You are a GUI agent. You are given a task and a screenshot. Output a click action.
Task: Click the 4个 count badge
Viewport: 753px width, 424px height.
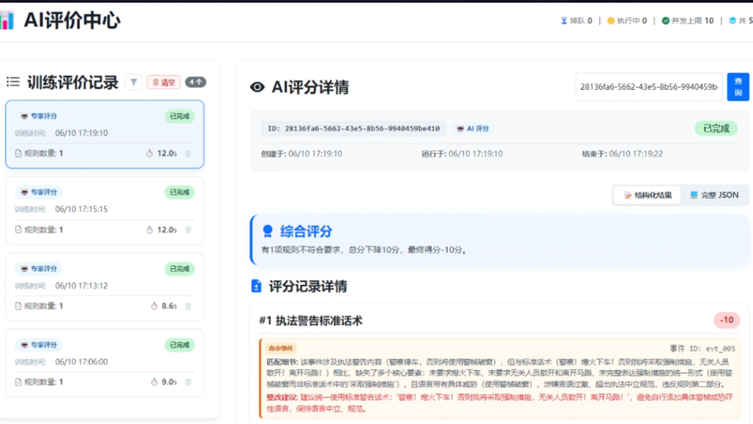(195, 82)
